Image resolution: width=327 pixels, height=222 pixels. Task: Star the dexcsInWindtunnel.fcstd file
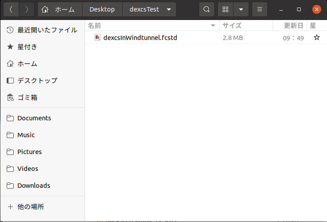[x=316, y=38]
